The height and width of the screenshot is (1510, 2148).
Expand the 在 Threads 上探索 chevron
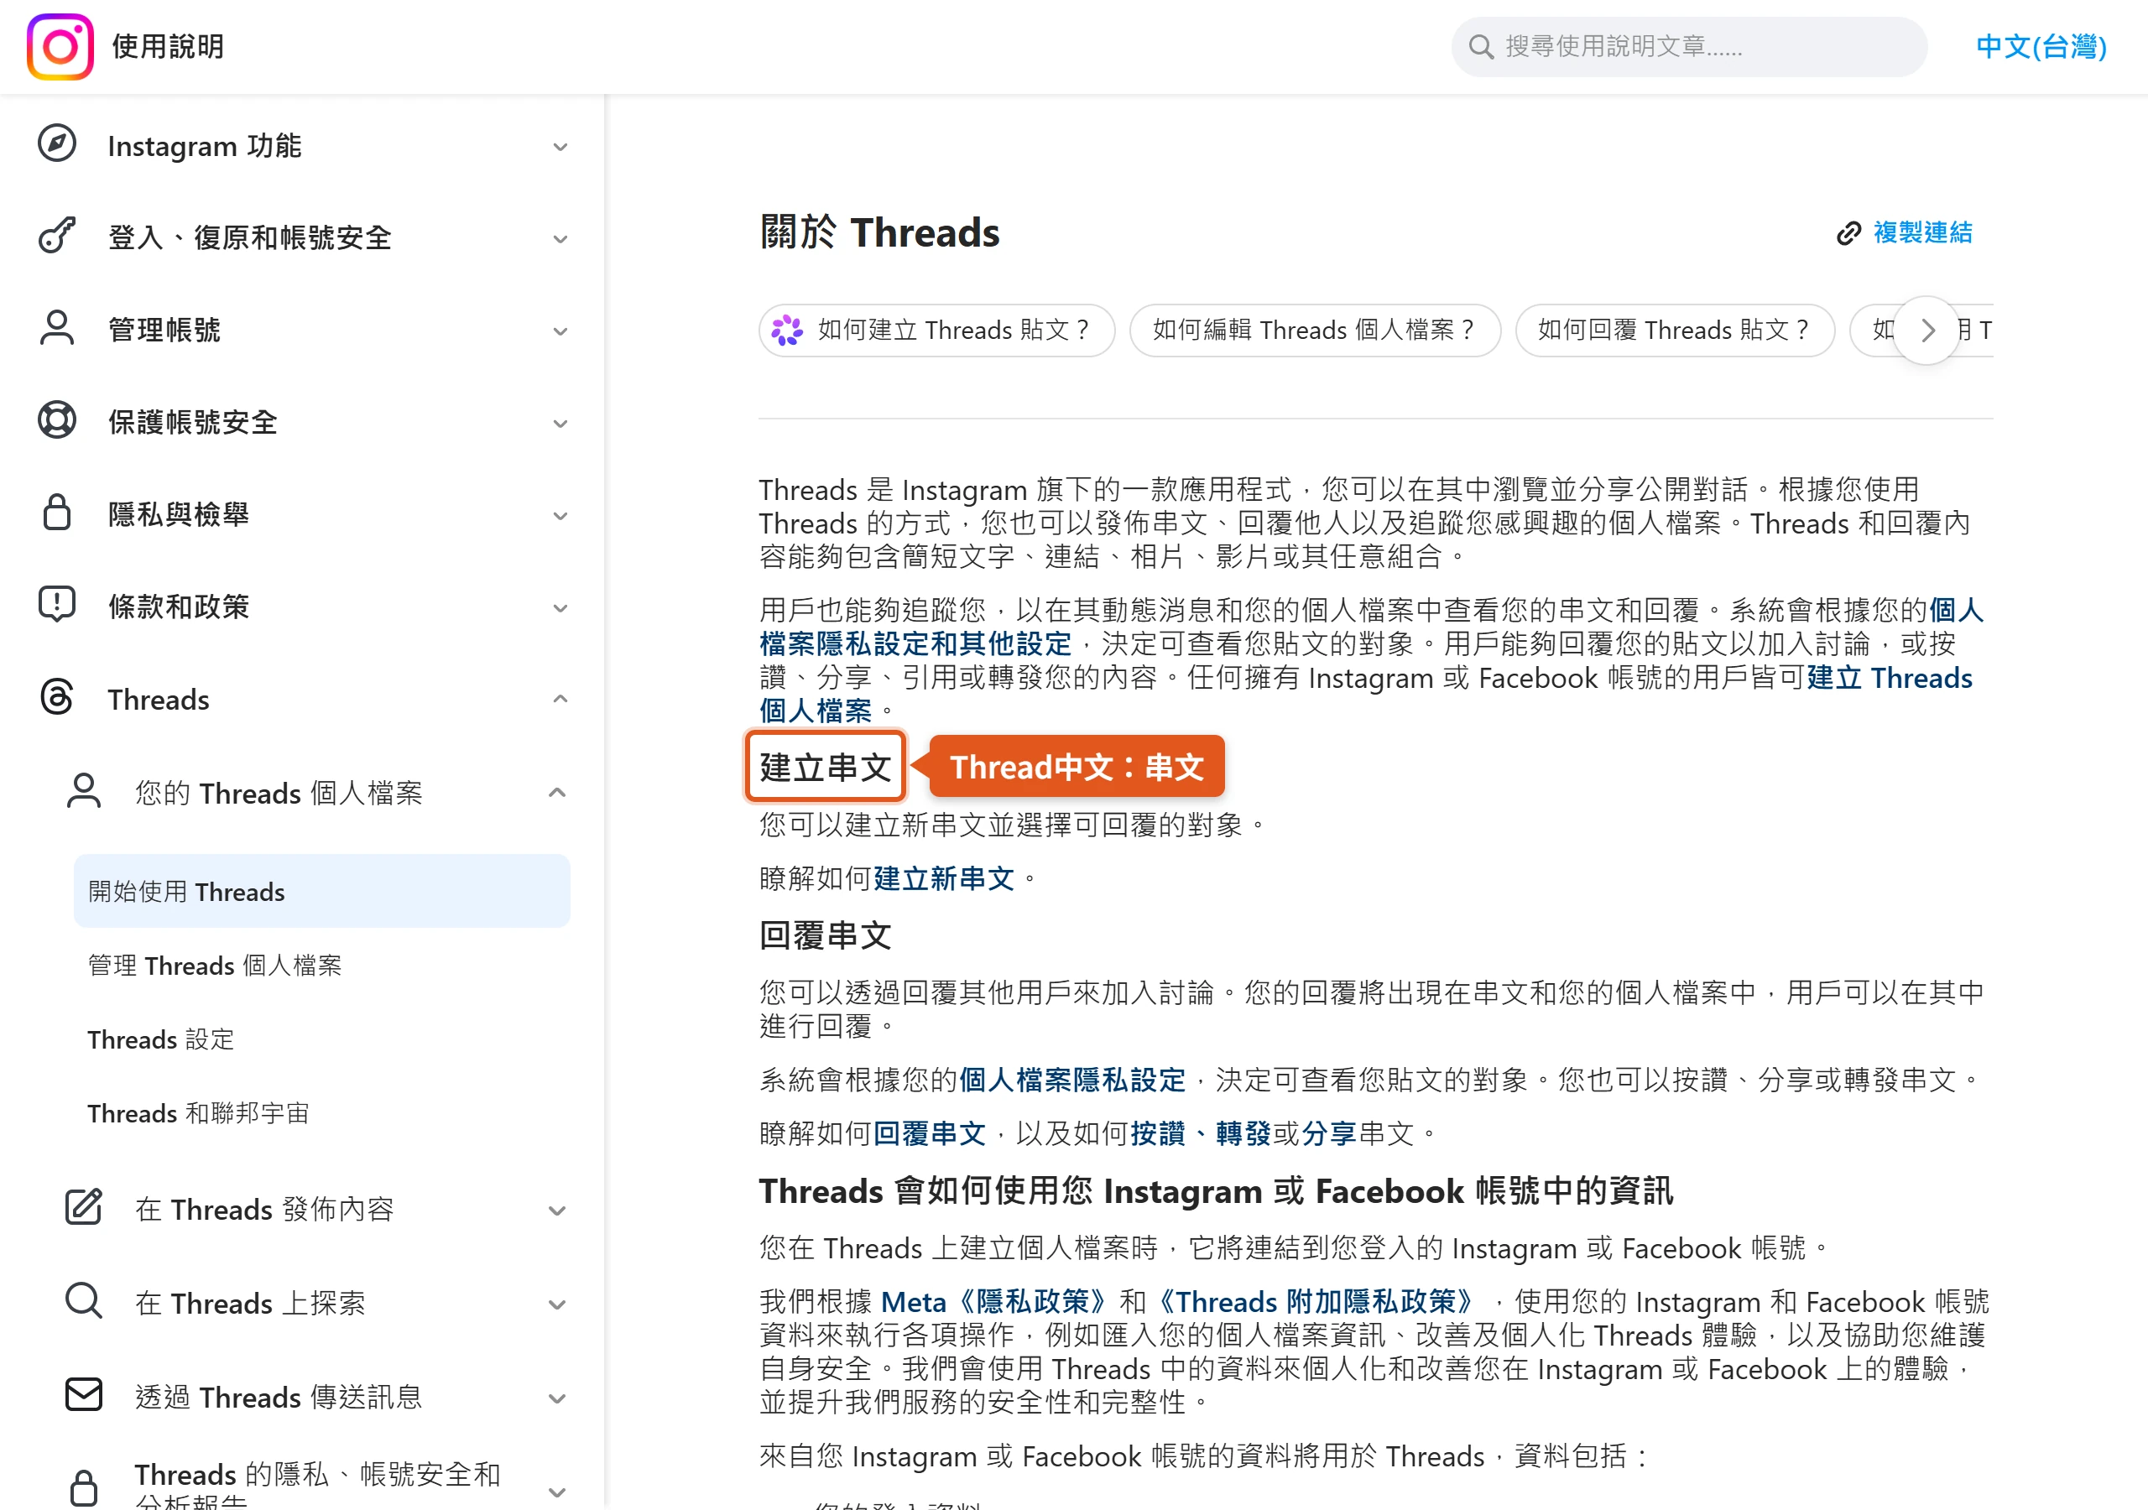(x=556, y=1304)
